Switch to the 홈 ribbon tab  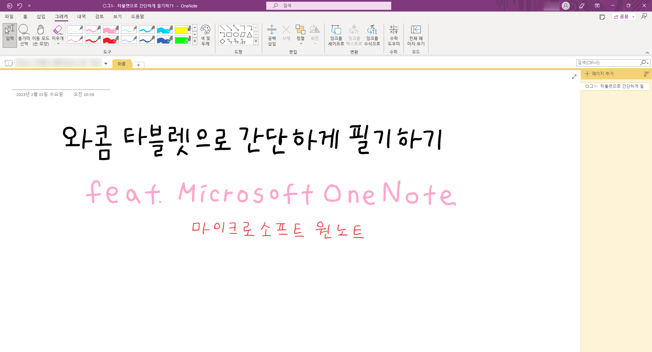[x=25, y=17]
